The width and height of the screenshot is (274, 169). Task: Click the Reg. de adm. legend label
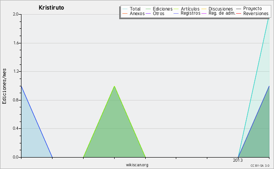[x=222, y=13]
